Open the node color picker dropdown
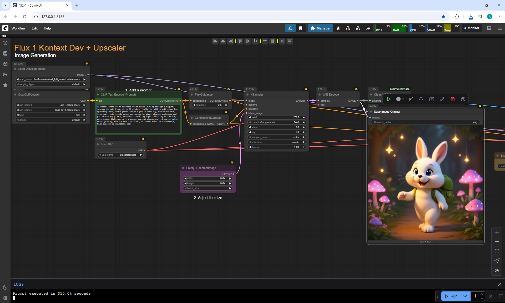The width and height of the screenshot is (505, 303). [400, 99]
